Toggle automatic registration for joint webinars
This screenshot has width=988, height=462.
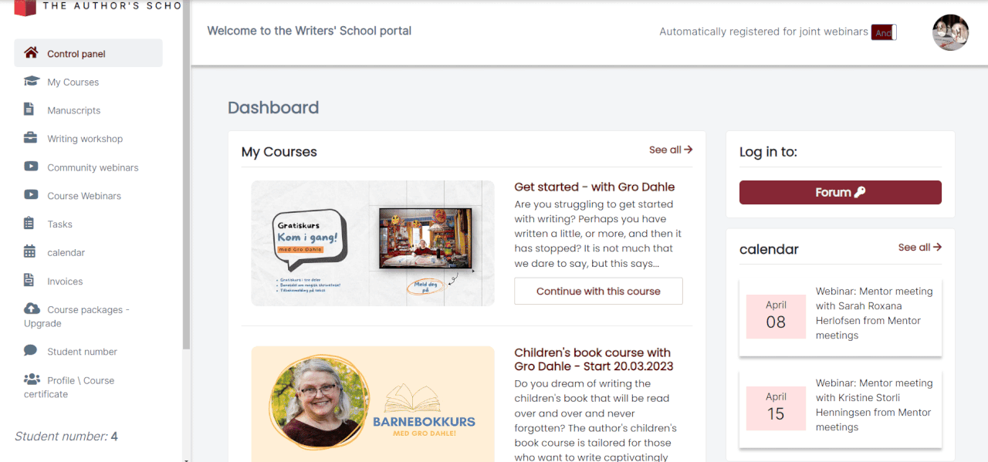click(x=884, y=32)
